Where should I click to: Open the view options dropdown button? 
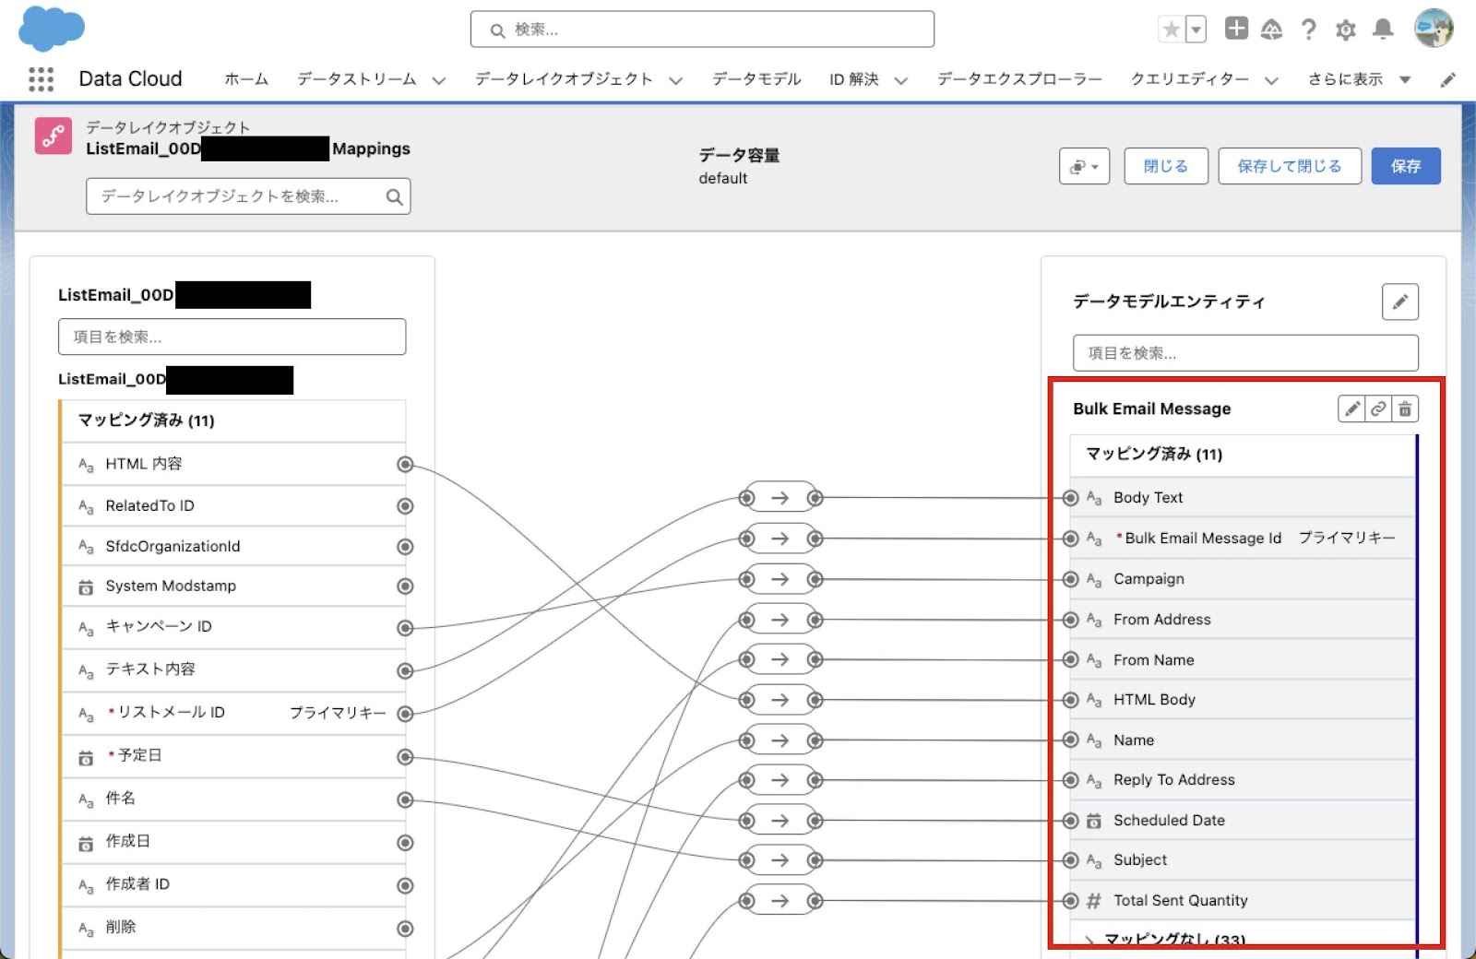[1084, 166]
